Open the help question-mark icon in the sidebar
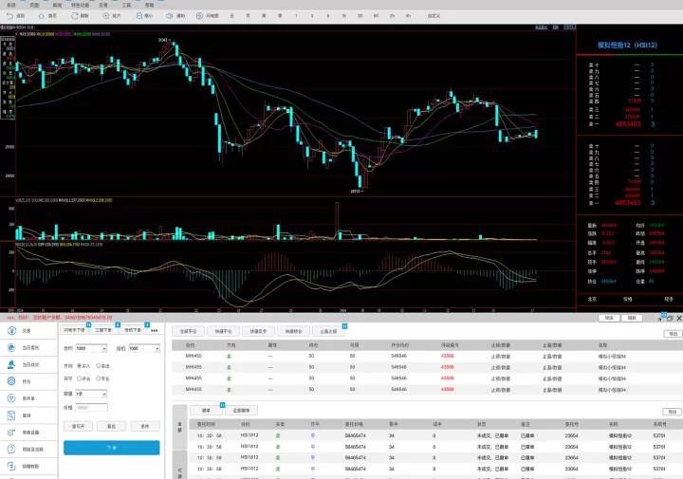The image size is (683, 479). click(11, 449)
